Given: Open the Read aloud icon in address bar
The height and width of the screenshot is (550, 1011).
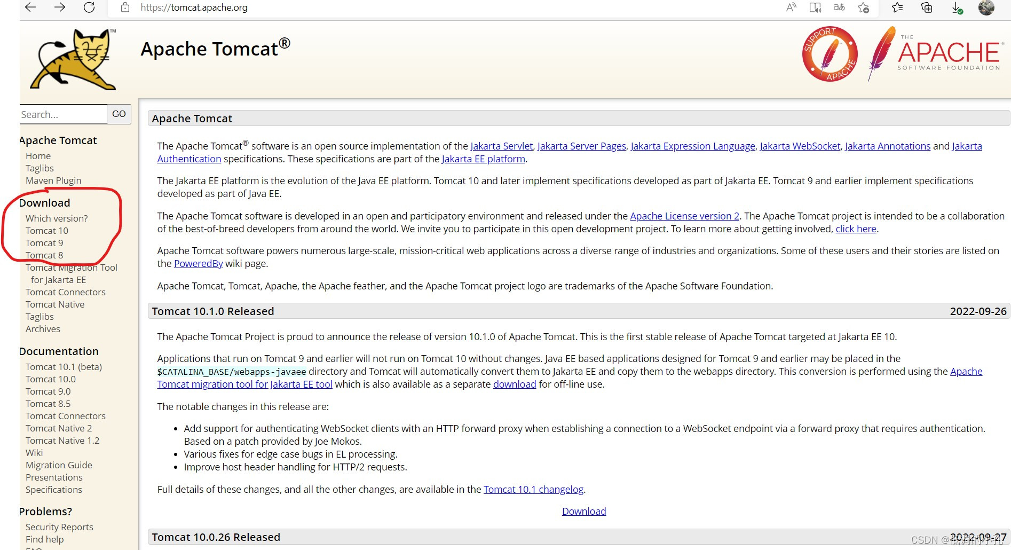Looking at the screenshot, I should click(791, 7).
